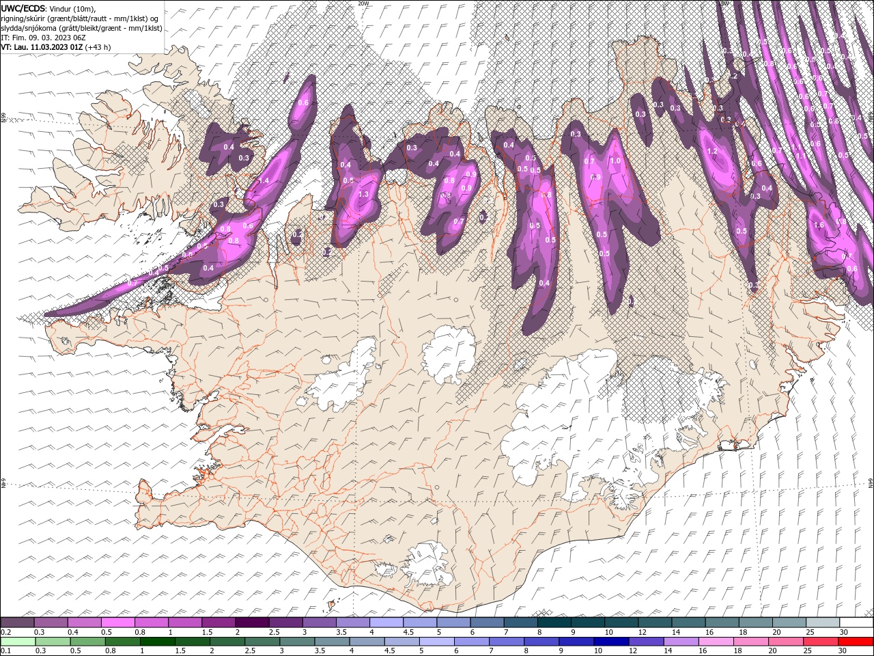Pick the deep blue bottom-row swatch labeled 10
Viewport: 874px width, 656px height.
(611, 642)
